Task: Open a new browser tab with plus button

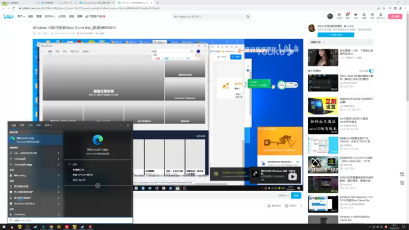Action: pyautogui.click(x=157, y=3)
